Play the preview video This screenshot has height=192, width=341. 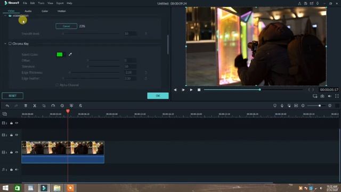191,90
